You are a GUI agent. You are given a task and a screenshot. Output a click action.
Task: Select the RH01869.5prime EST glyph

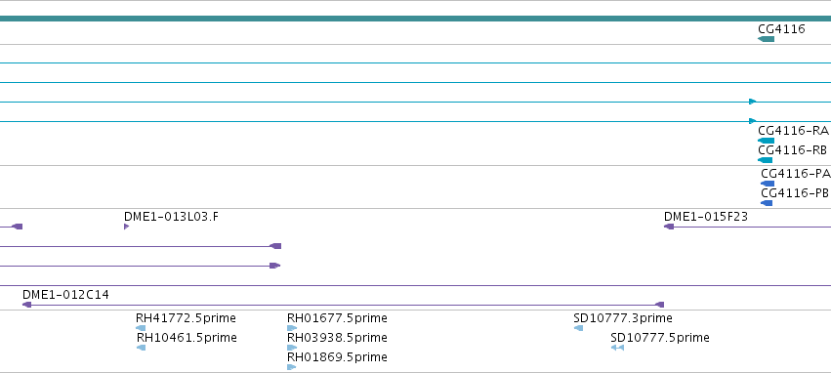(x=292, y=367)
